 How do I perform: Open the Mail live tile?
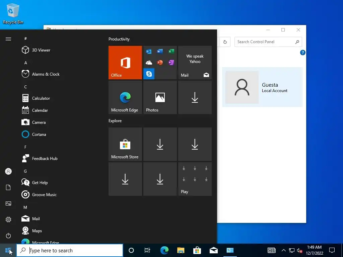pos(195,63)
